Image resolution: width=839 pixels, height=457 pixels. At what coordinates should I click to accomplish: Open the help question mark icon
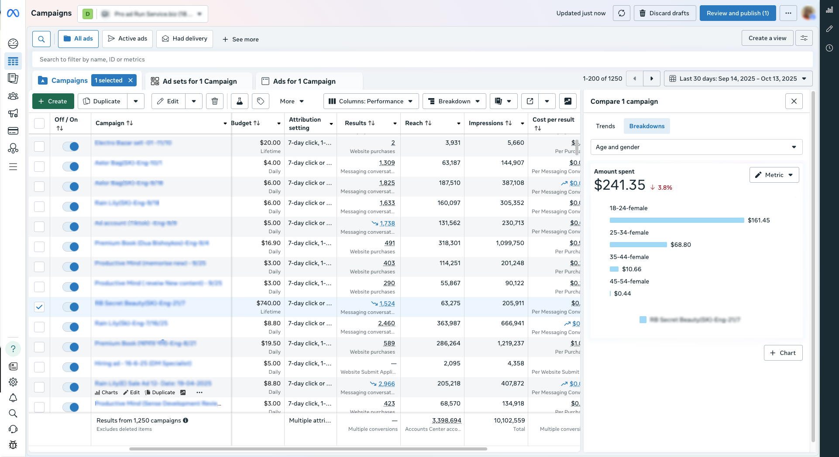coord(13,349)
